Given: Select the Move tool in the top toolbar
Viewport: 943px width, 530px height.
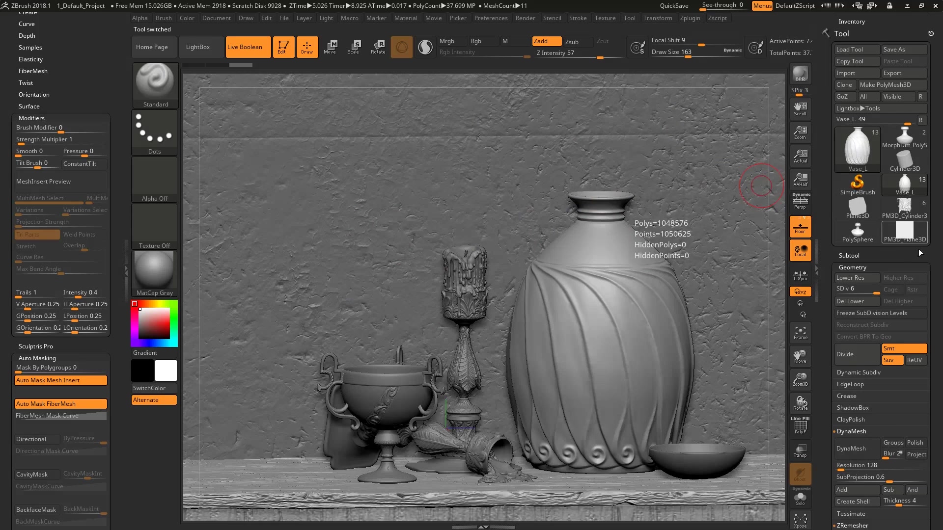Looking at the screenshot, I should (331, 47).
